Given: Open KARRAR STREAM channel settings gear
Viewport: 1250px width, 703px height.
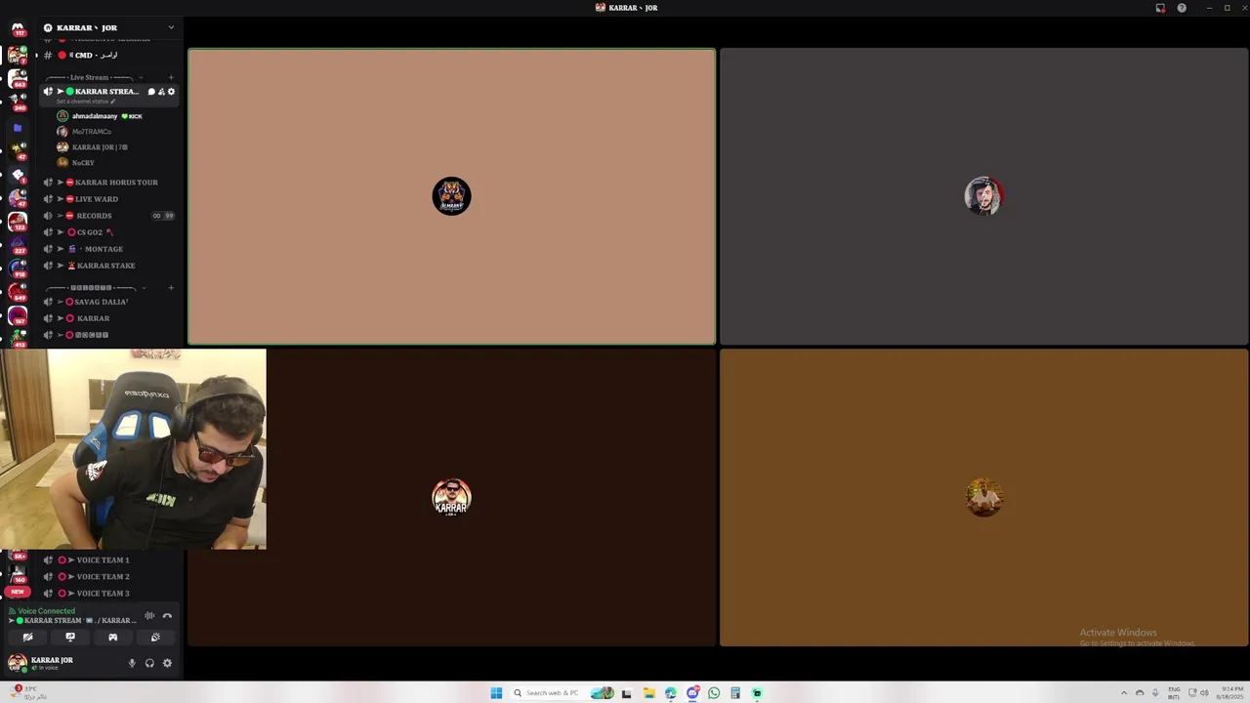Looking at the screenshot, I should coord(171,92).
